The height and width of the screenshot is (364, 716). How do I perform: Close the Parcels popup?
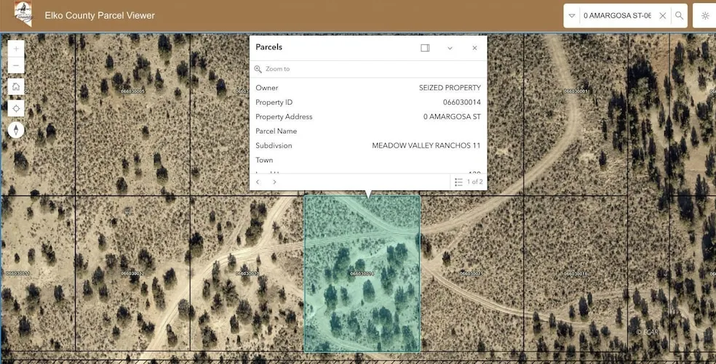(x=474, y=48)
